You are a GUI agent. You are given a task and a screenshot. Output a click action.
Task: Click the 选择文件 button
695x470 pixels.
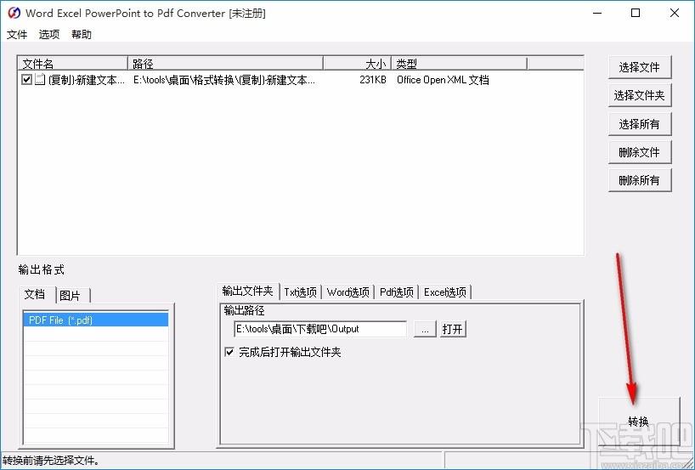[x=640, y=67]
